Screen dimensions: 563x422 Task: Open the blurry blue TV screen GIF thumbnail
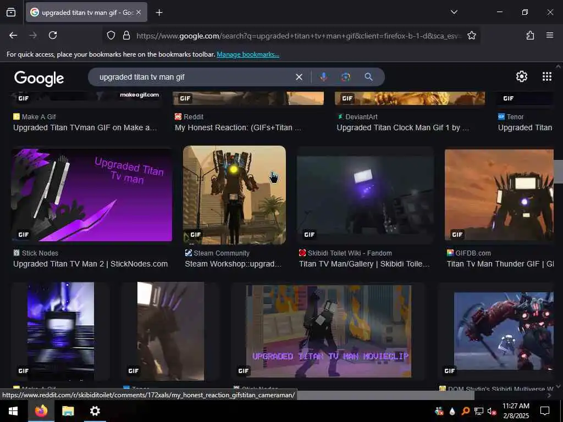pyautogui.click(x=60, y=331)
